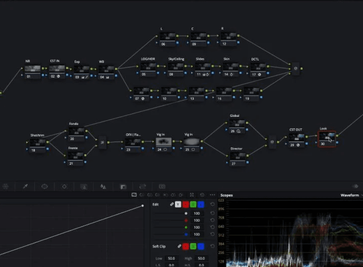
Task: Open the Key palette icon
Action: 123,186
